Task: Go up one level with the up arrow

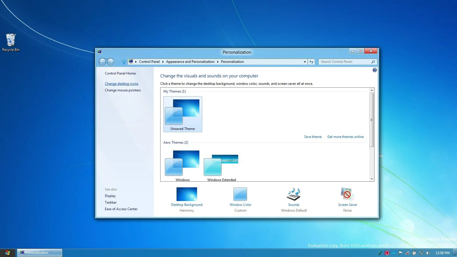Action: tap(124, 62)
